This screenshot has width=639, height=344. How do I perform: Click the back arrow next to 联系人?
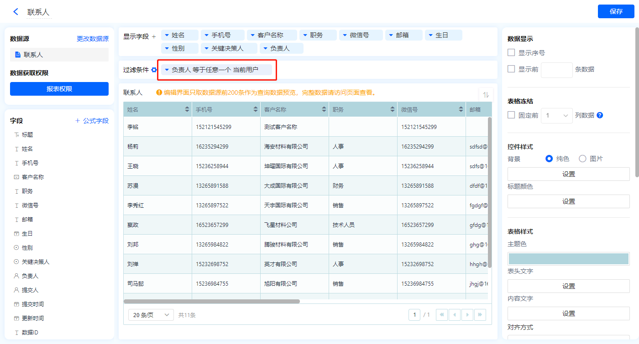tap(16, 12)
